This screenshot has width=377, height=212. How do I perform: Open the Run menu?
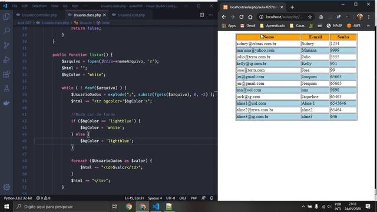click(75, 6)
